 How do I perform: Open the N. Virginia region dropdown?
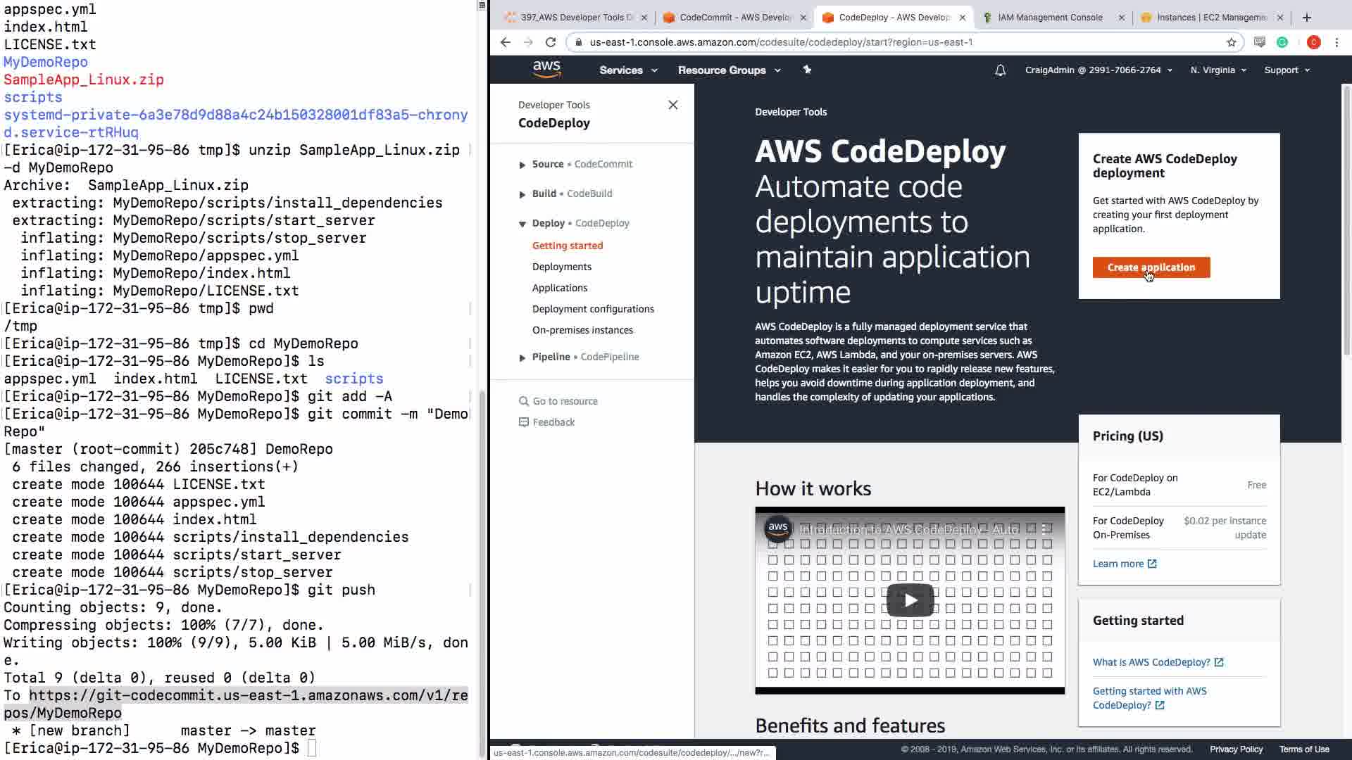1218,70
